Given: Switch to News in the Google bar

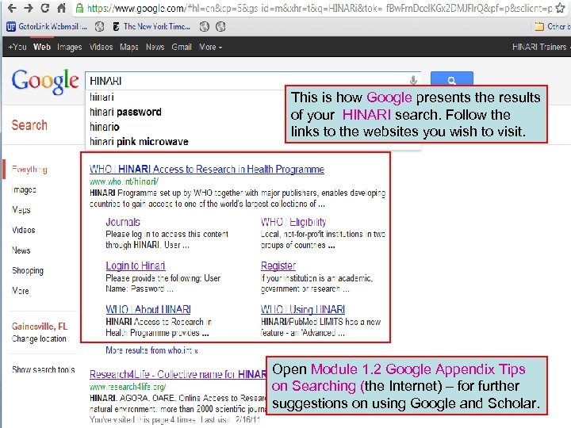Looking at the screenshot, I should [x=155, y=47].
